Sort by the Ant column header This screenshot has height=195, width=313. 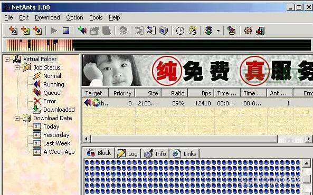tap(280, 93)
